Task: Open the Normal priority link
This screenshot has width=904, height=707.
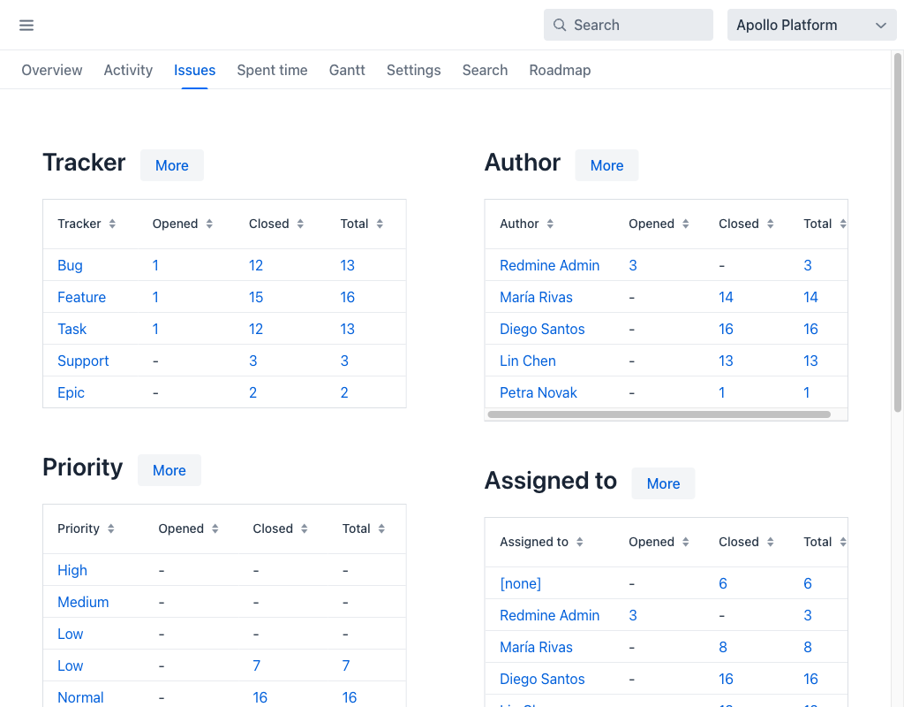Action: [80, 697]
